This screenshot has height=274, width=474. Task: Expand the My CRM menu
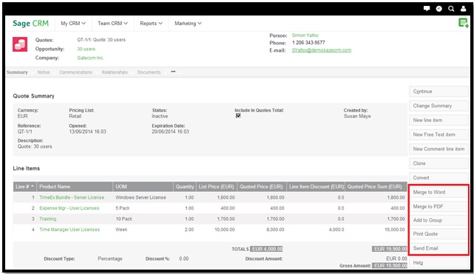[x=73, y=23]
